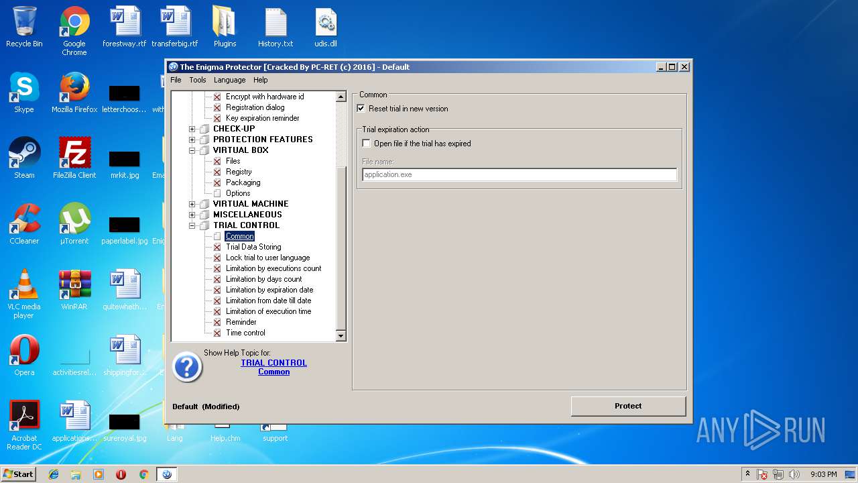Open µTorrent desktop shortcut
Screen dimensions: 858x483
[74, 224]
